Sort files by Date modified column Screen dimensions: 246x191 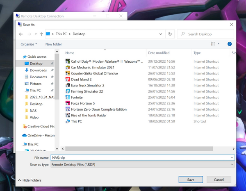(x=159, y=53)
